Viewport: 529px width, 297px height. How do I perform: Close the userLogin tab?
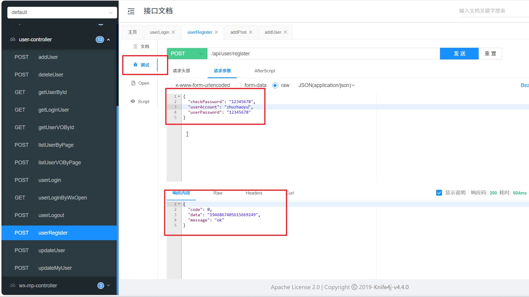(173, 32)
